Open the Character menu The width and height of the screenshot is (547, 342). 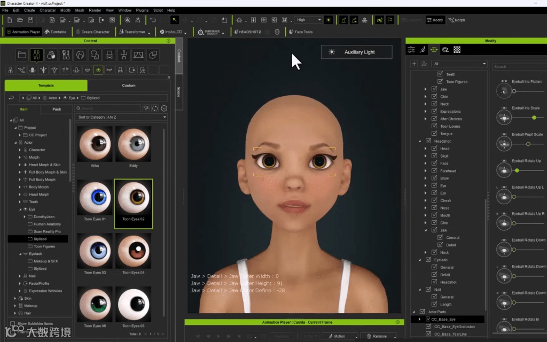pyautogui.click(x=48, y=10)
